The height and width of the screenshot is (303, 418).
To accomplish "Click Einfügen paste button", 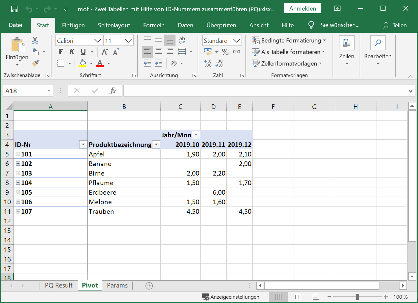I will point(17,52).
